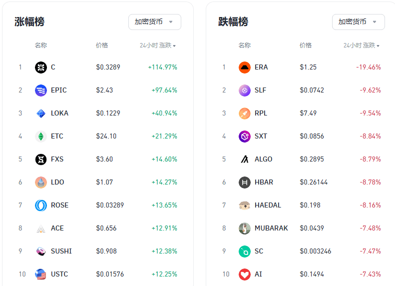Click the USTC flag coin icon
395x286 pixels.
41,274
